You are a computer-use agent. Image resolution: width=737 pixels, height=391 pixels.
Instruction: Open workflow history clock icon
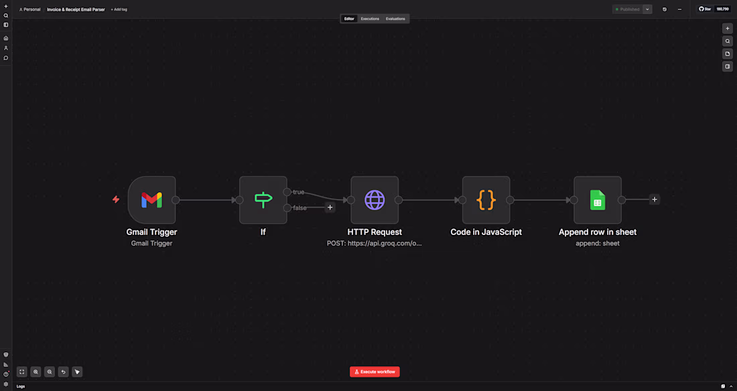(x=665, y=9)
